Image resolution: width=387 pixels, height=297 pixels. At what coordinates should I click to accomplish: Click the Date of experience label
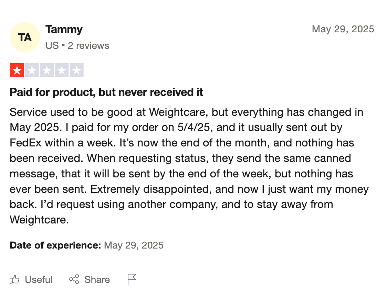click(55, 245)
